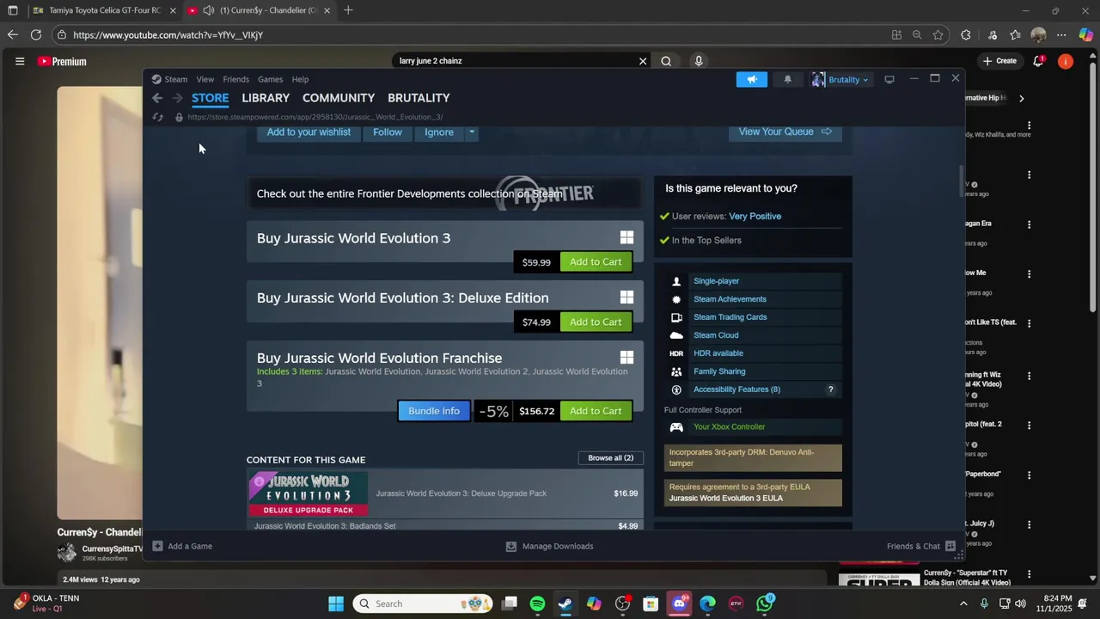The image size is (1100, 619).
Task: Add Evolution Franchise bundle to cart
Action: click(596, 411)
